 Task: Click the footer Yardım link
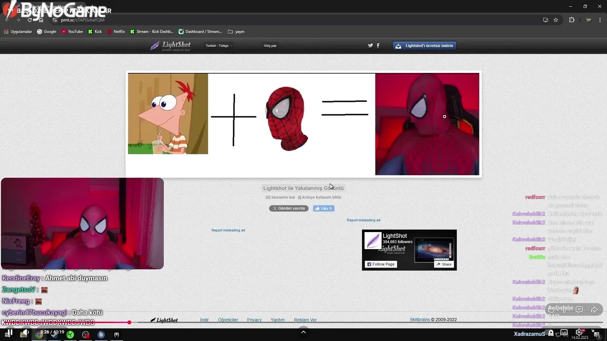278,320
